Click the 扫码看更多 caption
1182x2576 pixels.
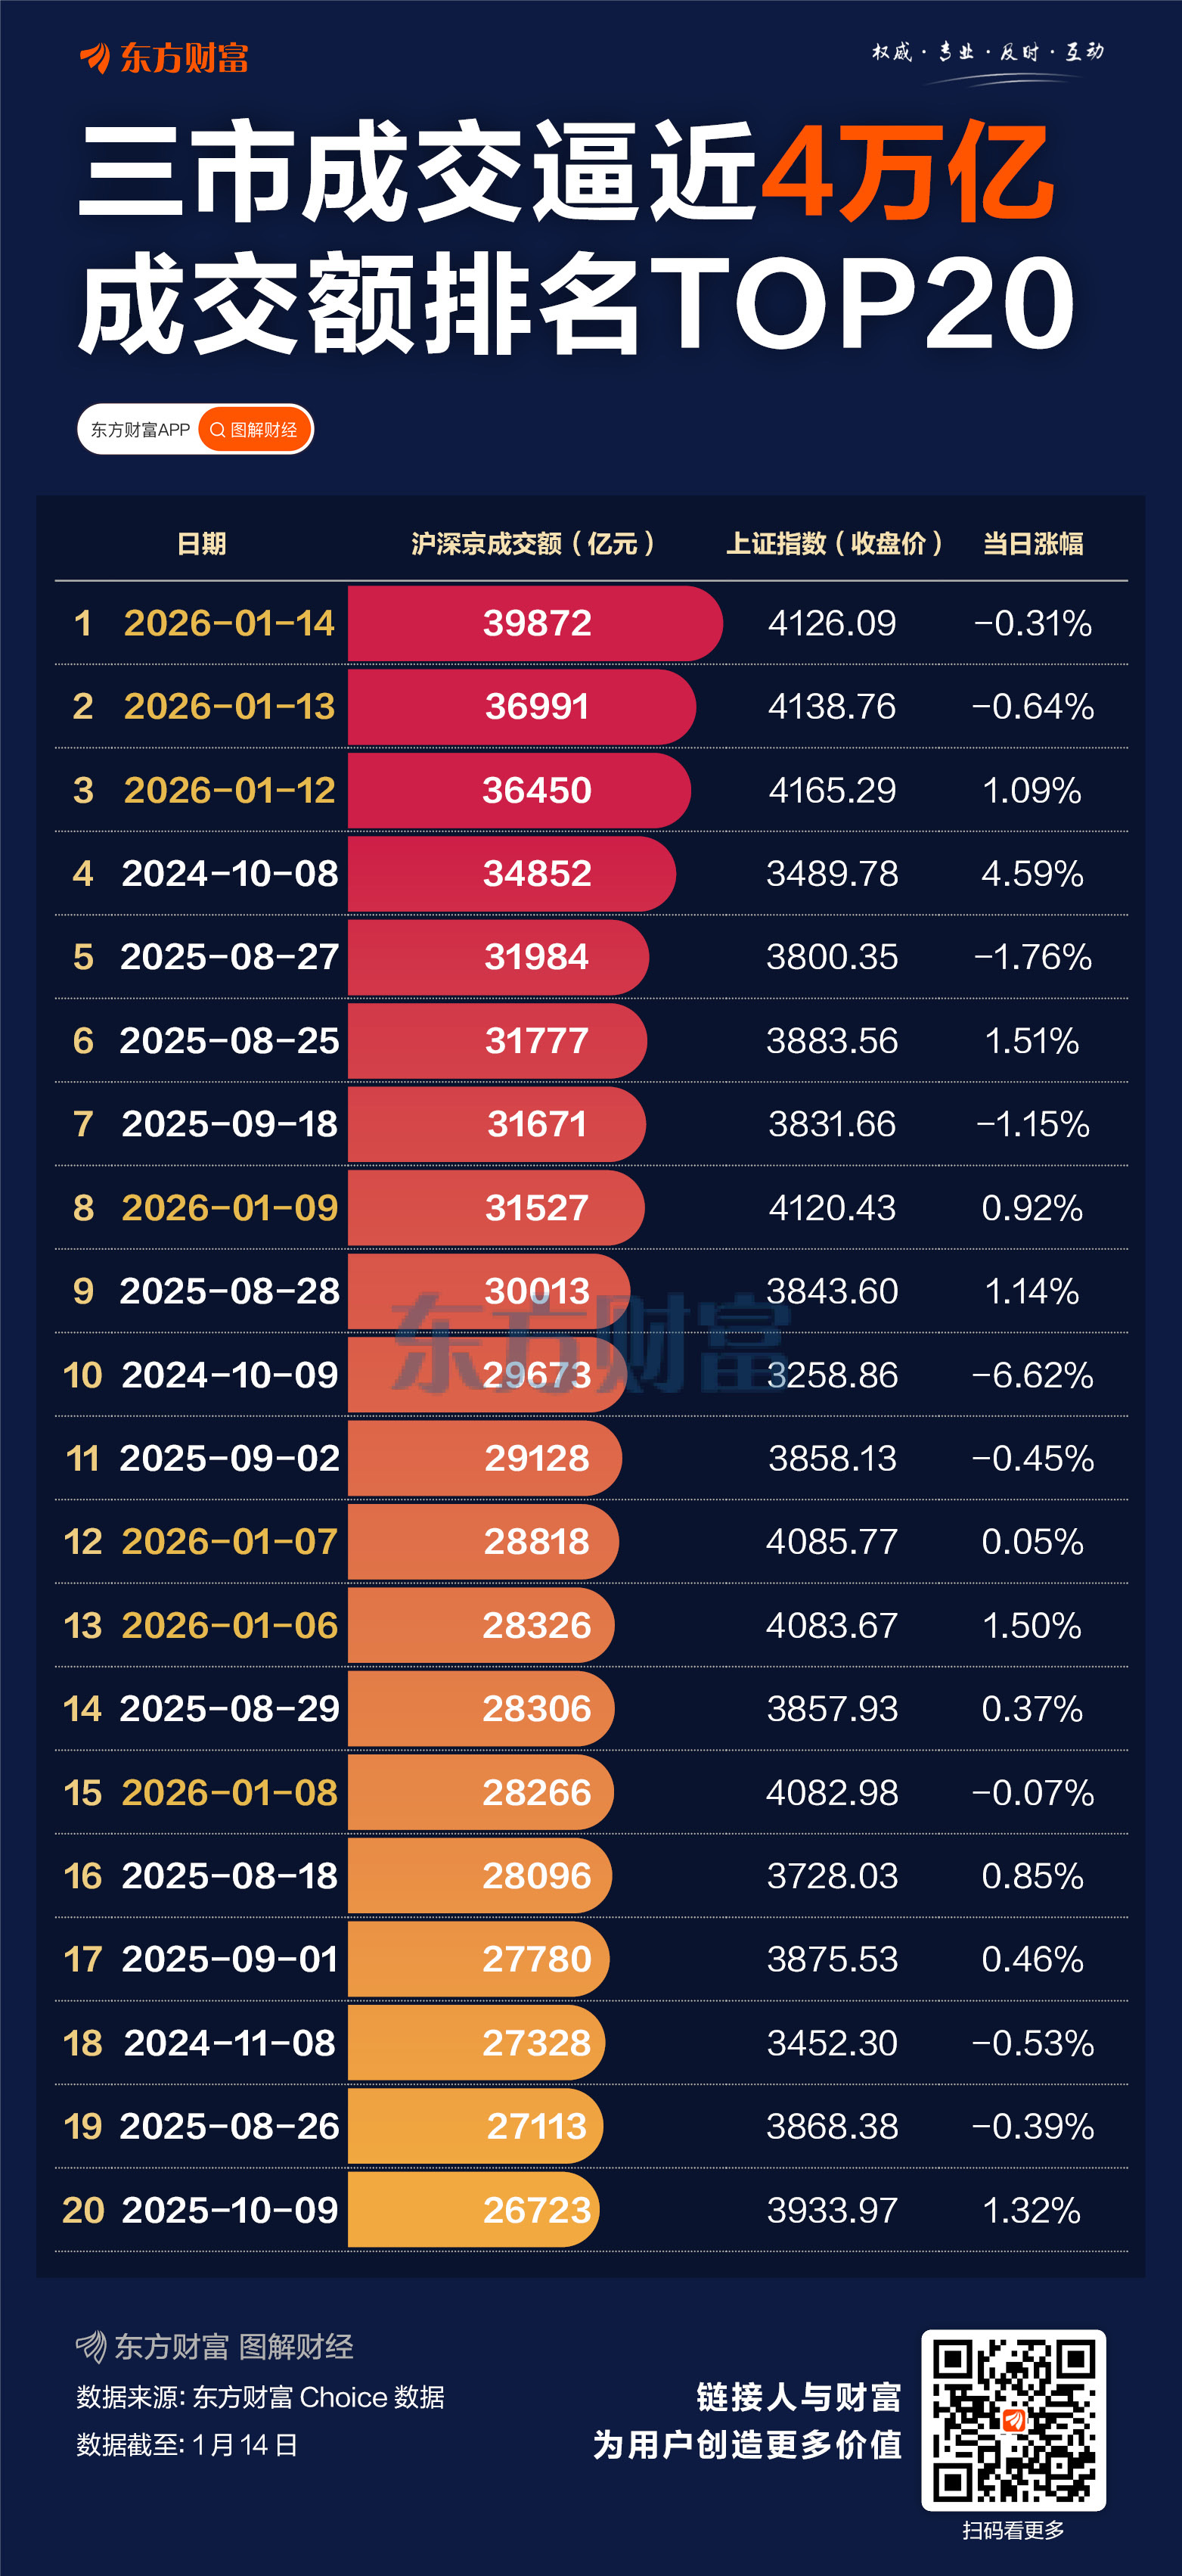click(1013, 2530)
